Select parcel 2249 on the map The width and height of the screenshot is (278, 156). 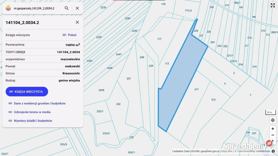tap(101, 90)
